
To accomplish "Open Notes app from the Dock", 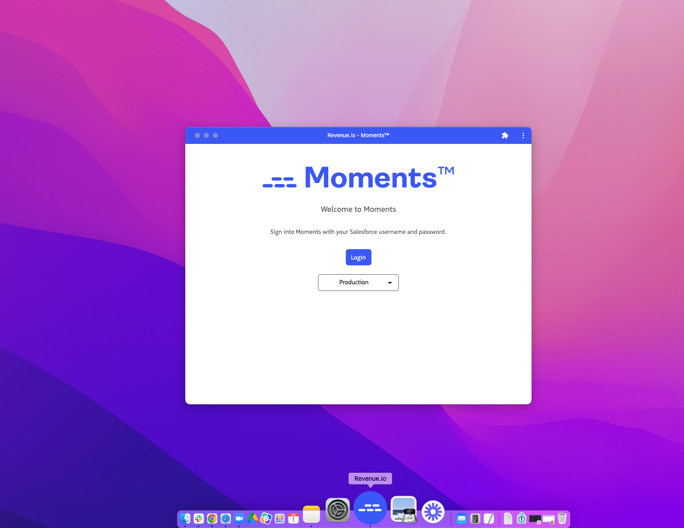I will (311, 515).
